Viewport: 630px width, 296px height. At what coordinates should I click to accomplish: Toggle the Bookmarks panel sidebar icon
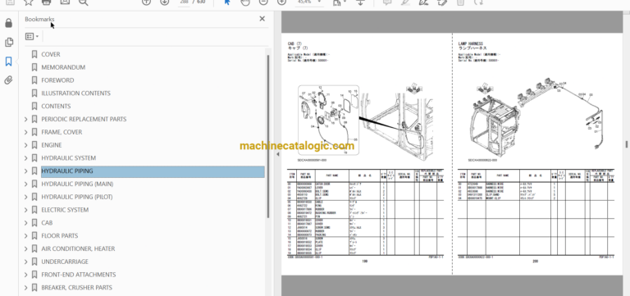pyautogui.click(x=8, y=61)
